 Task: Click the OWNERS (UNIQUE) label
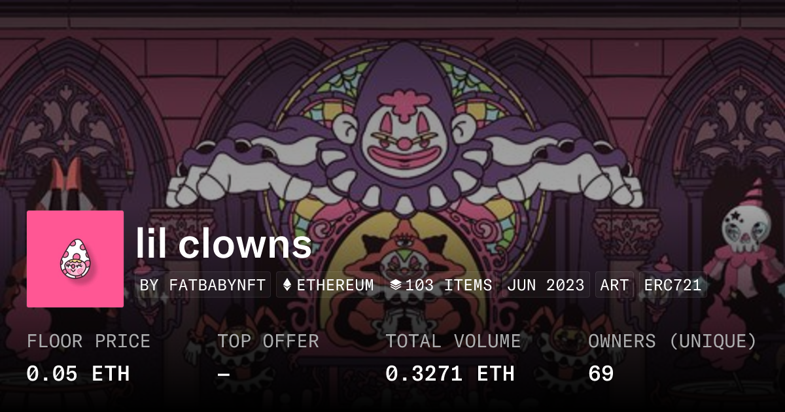672,341
